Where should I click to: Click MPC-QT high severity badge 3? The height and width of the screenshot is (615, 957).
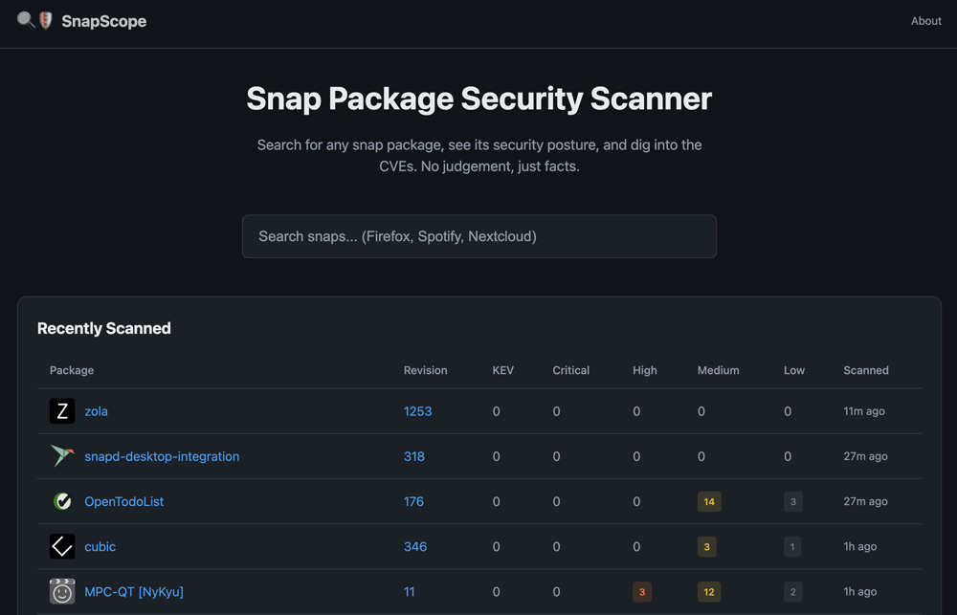642,592
